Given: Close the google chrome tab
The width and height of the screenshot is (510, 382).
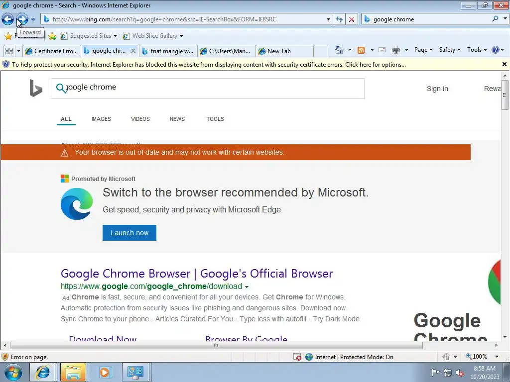Looking at the screenshot, I should coord(133,51).
